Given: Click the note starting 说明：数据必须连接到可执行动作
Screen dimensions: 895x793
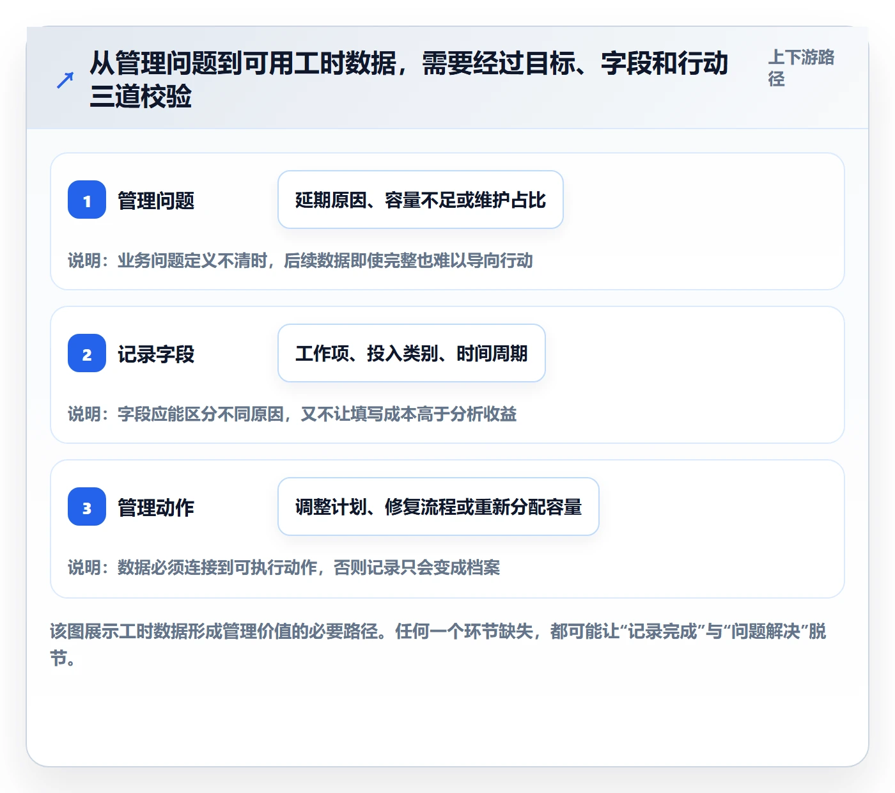Looking at the screenshot, I should point(284,567).
